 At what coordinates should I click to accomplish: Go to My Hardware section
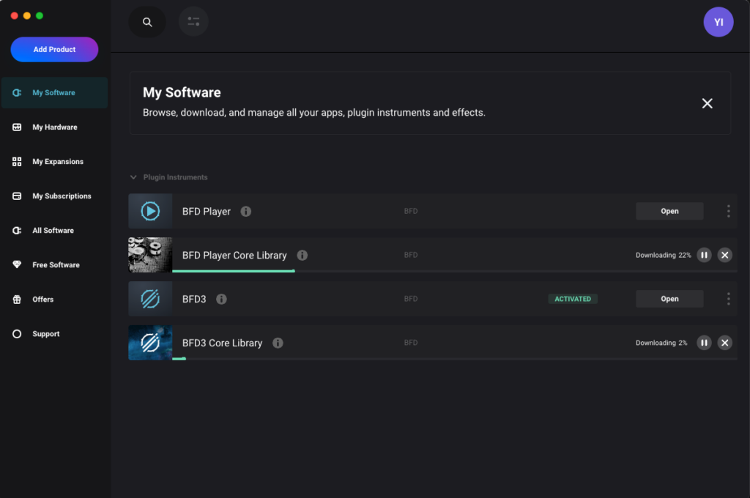pos(54,127)
